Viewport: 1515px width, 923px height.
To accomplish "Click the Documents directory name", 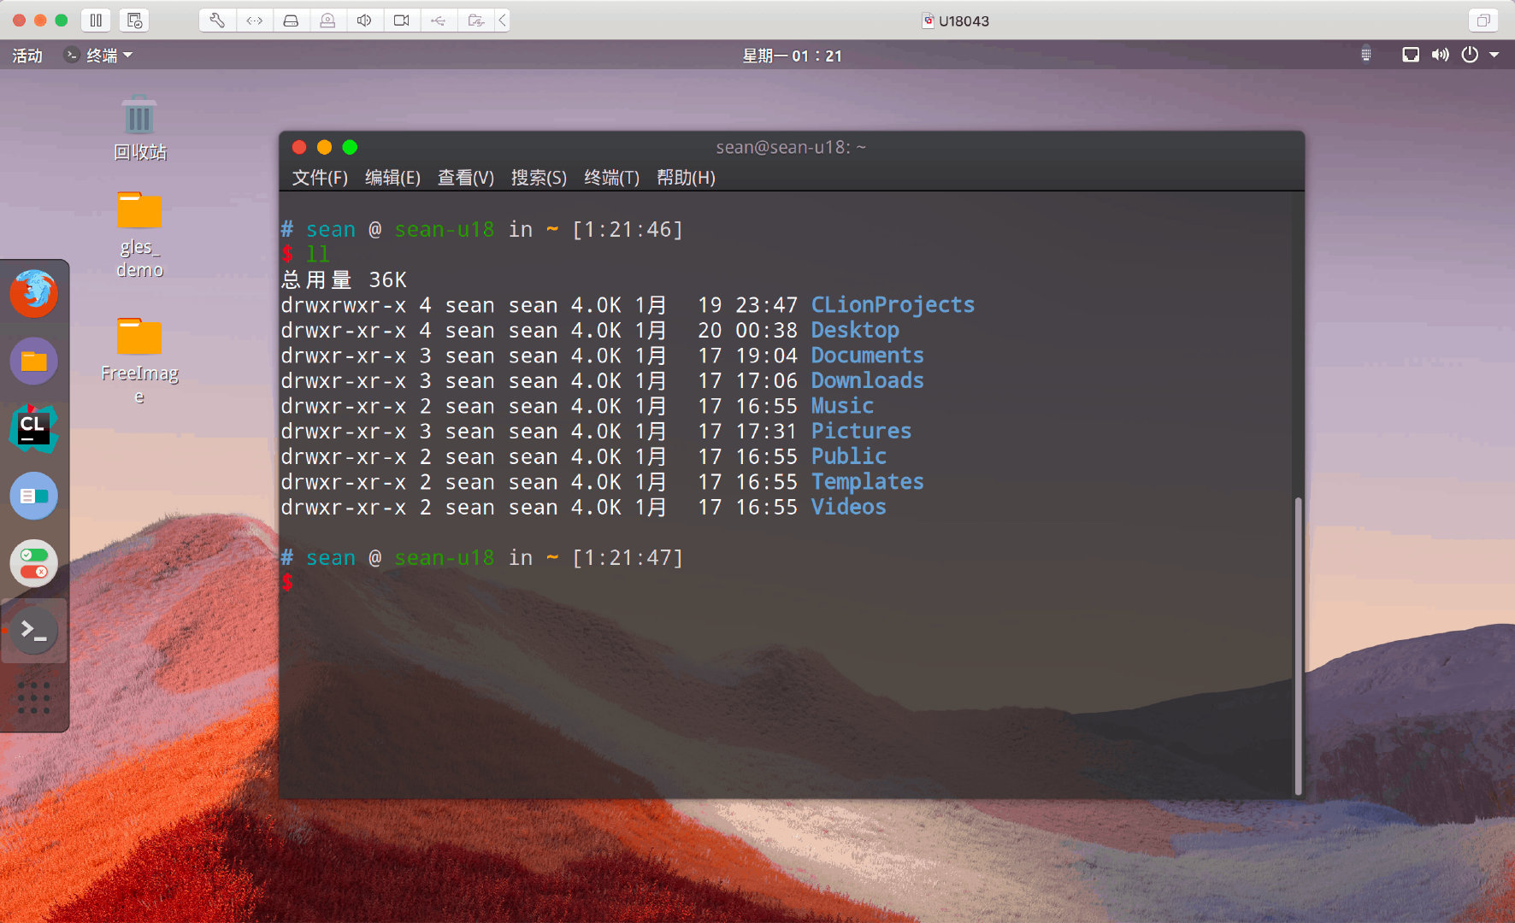I will [867, 356].
